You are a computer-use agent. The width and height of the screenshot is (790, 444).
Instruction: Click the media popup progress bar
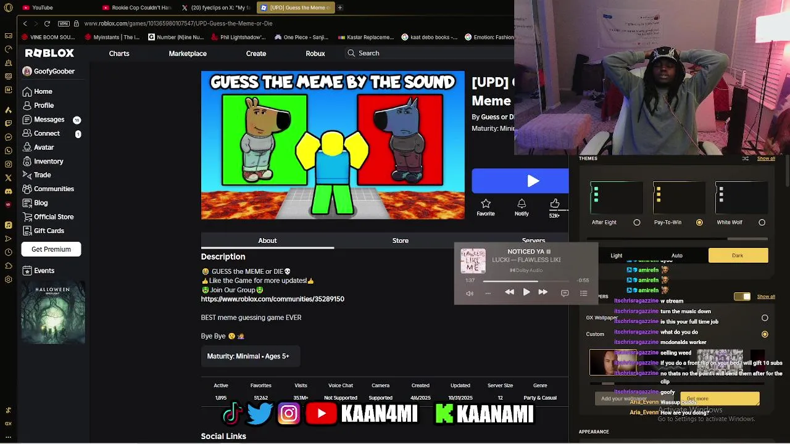coord(526,281)
